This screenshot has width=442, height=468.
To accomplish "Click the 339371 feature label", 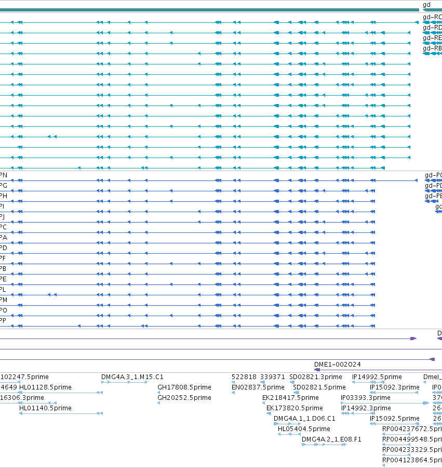I will pos(272,377).
